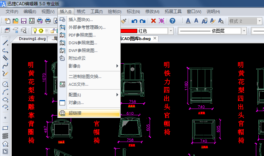The width and height of the screenshot is (264, 156).
Task: Click the Print icon in the toolbar
Action: (x=48, y=21)
